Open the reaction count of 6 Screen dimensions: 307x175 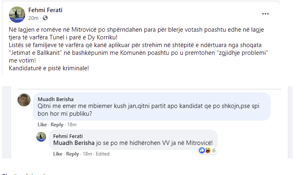pos(214,150)
